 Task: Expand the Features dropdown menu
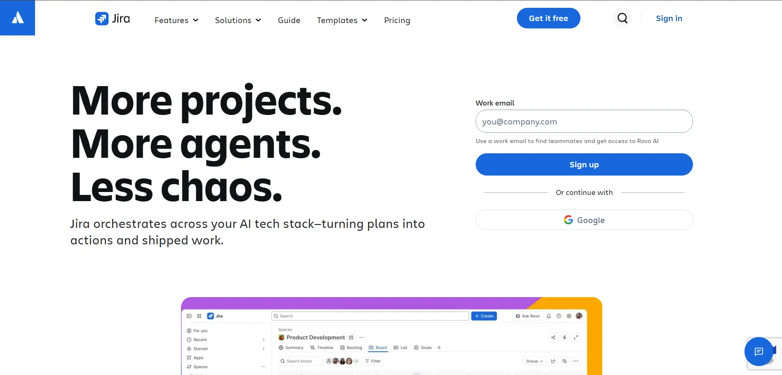click(x=176, y=20)
